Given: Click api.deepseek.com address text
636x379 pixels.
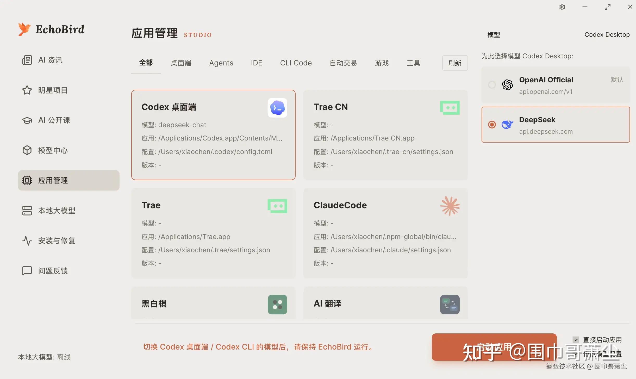Looking at the screenshot, I should click(x=546, y=132).
